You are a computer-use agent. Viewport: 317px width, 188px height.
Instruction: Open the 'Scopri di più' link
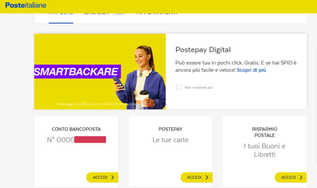coord(251,70)
